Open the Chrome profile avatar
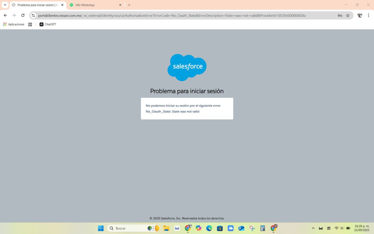The width and height of the screenshot is (374, 234). [360, 15]
